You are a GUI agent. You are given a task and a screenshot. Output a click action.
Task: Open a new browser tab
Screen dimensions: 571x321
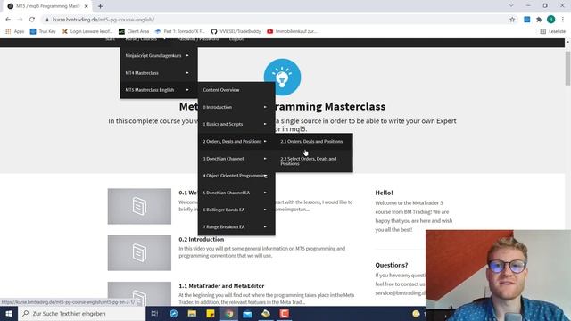click(x=100, y=6)
